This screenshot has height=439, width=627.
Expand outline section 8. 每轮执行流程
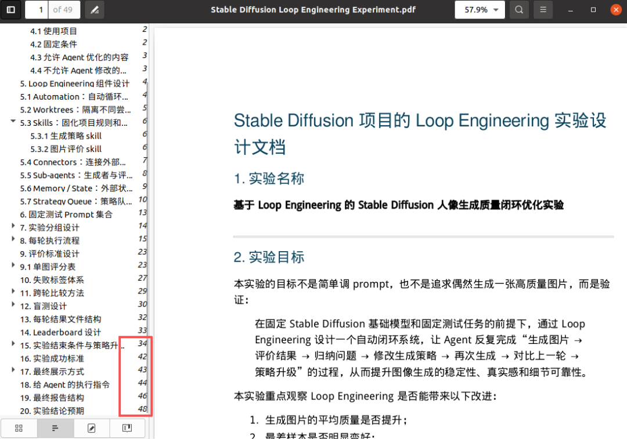[13, 240]
